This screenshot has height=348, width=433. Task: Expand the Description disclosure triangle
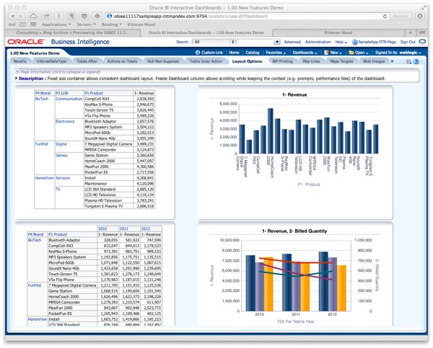coord(17,79)
